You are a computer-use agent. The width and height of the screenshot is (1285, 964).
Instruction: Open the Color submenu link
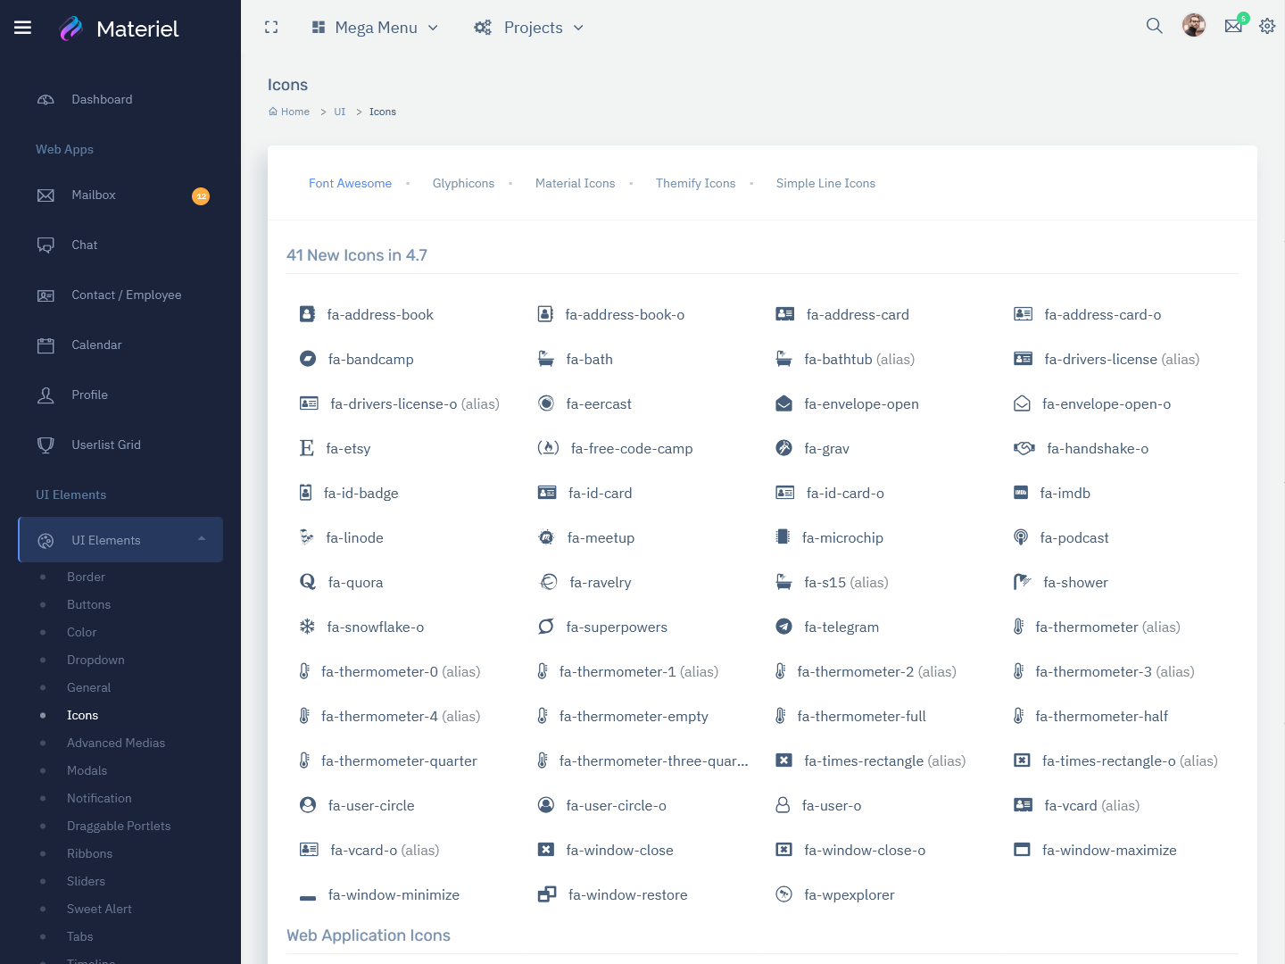point(81,632)
